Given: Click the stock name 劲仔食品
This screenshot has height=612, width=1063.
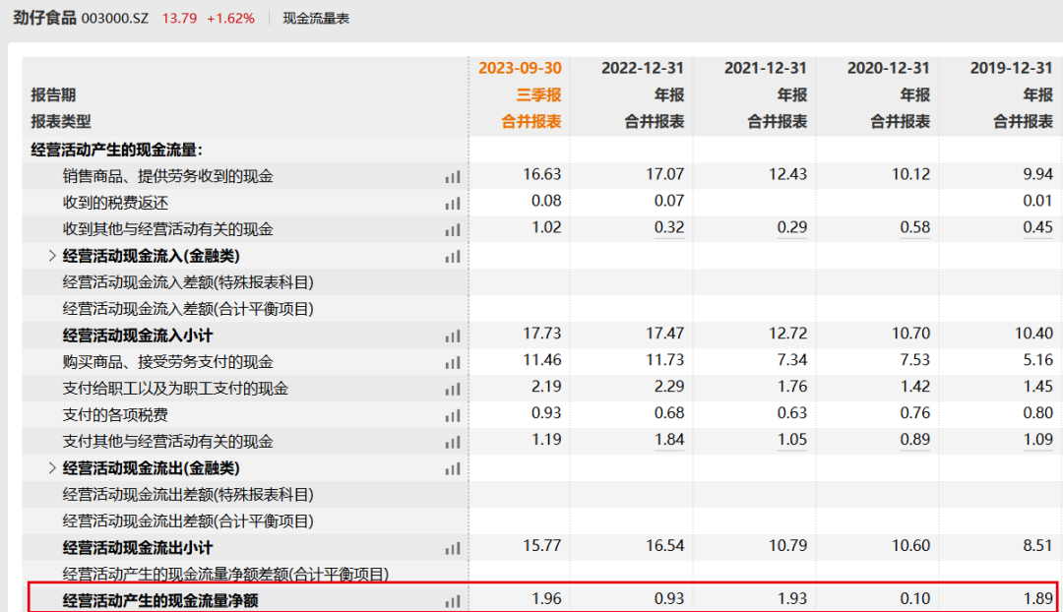Looking at the screenshot, I should 46,18.
